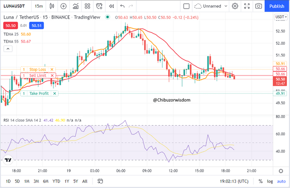Toggle log scale mode
The image size is (290, 188).
point(270,181)
